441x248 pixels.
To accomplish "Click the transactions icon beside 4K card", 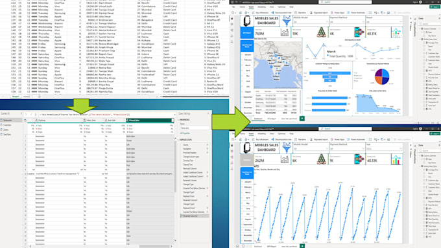I will coord(359,32).
